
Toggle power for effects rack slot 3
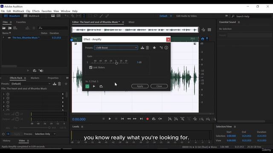(8, 102)
